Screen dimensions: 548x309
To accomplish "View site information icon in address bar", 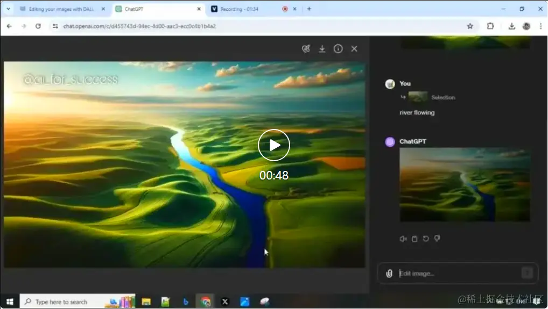I will 55,26.
